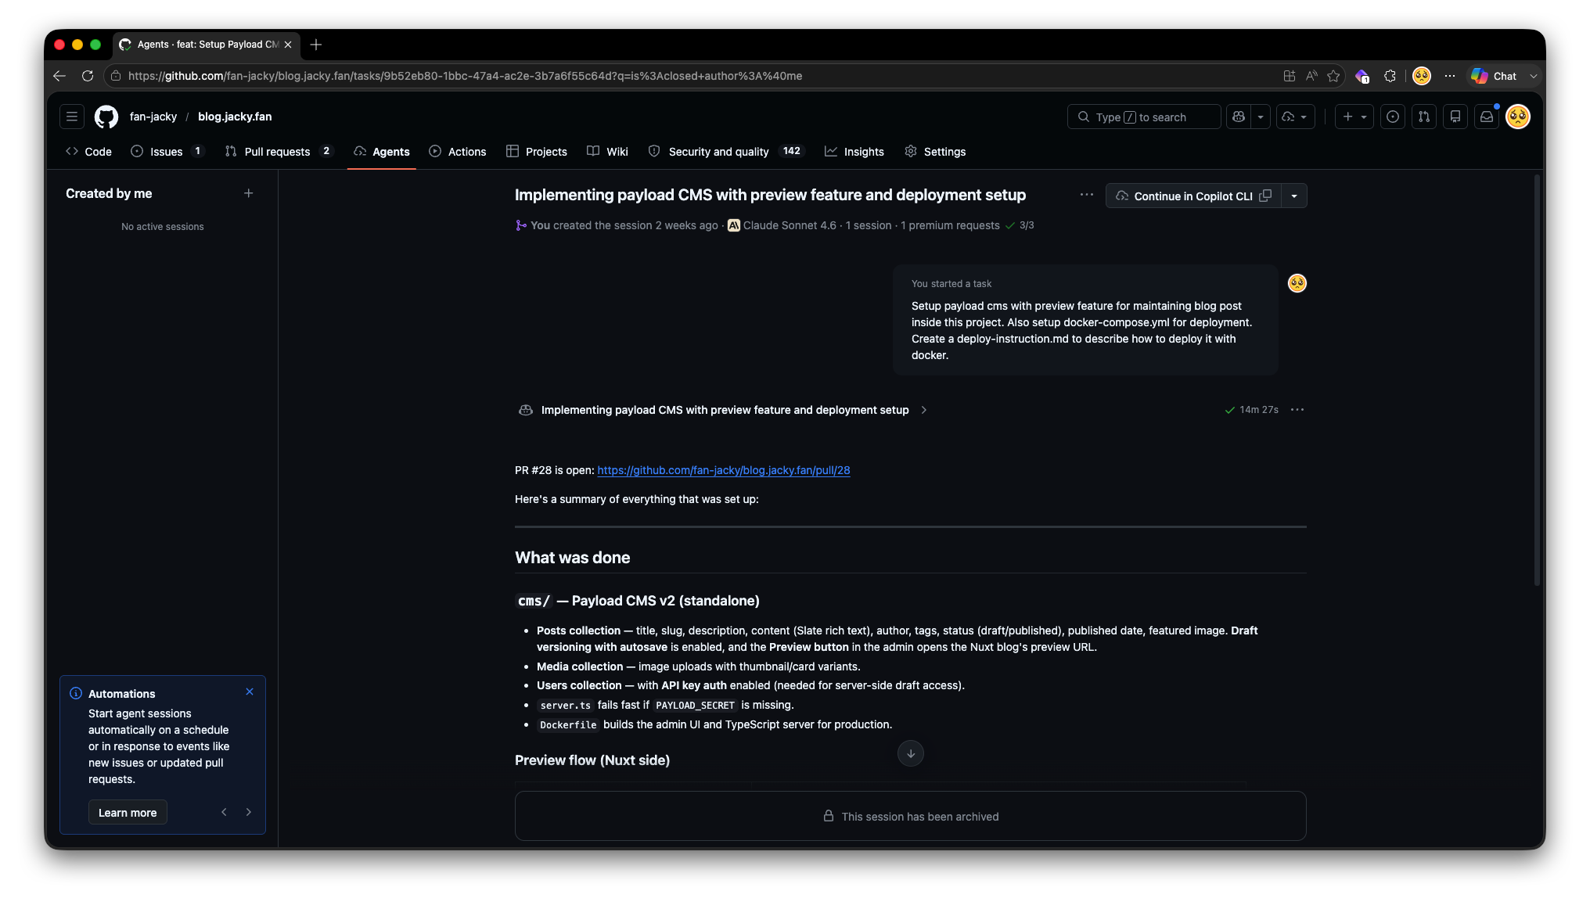
Task: Open the notifications inbox icon
Action: (1487, 117)
